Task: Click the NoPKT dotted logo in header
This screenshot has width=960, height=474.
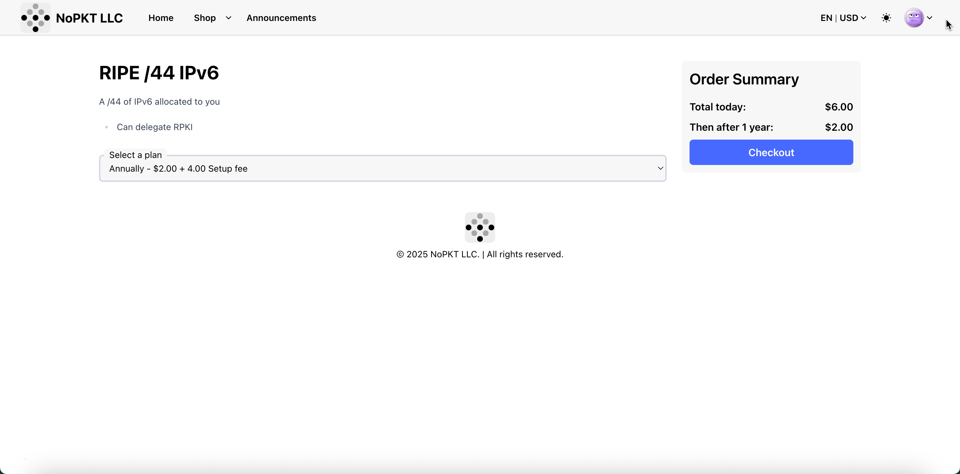Action: pyautogui.click(x=36, y=18)
